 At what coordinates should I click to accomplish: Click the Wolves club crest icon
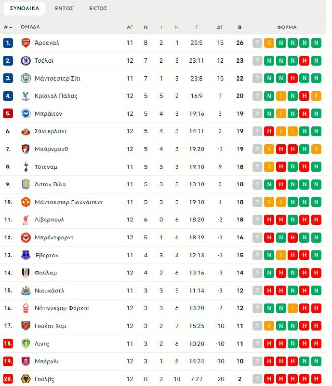[x=26, y=379]
